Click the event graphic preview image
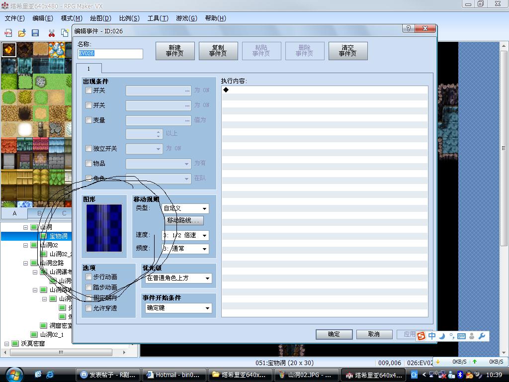This screenshot has width=509, height=382. pos(104,228)
